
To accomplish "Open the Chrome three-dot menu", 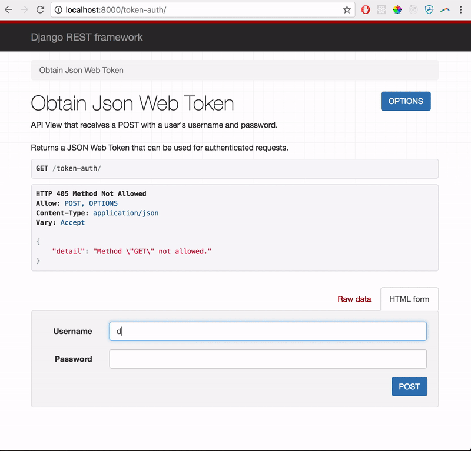I will (460, 10).
